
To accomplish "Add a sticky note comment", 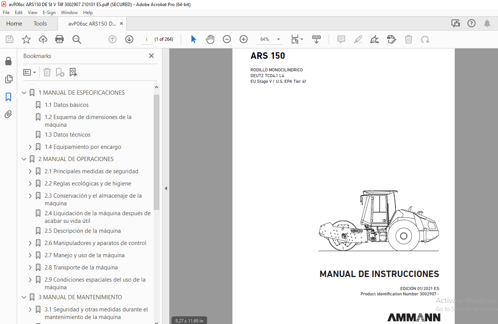I will (x=341, y=39).
